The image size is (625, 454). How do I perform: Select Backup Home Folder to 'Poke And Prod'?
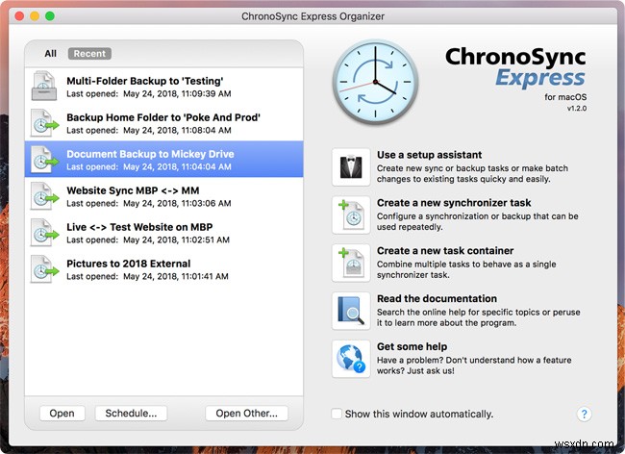(163, 123)
